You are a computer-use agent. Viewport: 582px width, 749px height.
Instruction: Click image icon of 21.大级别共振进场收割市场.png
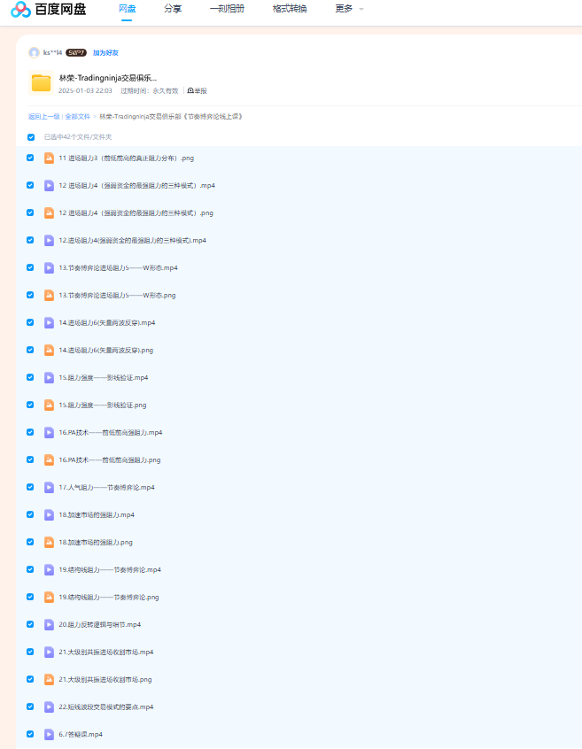click(x=49, y=679)
